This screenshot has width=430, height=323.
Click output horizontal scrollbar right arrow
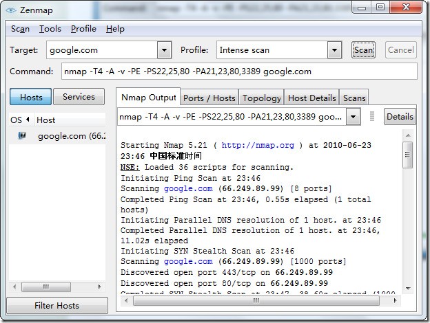[x=395, y=300]
